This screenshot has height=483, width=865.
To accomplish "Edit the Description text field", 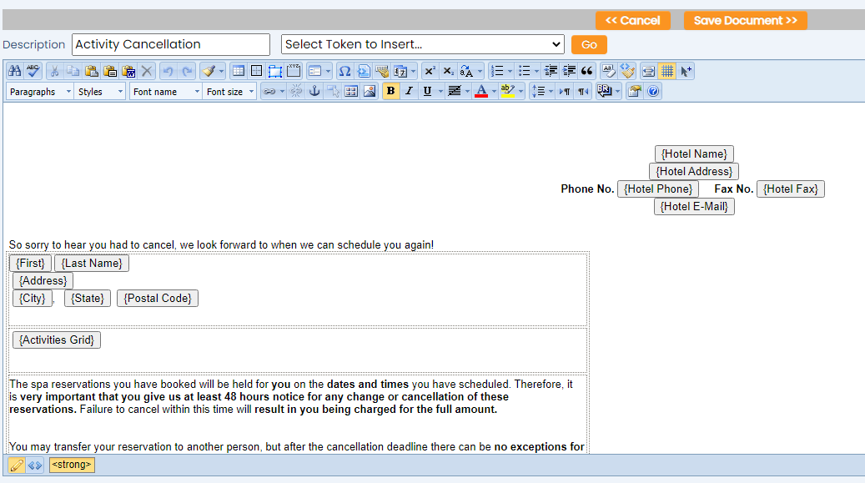I will coord(171,44).
